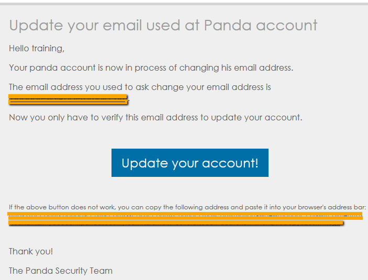Select the heading Update your email used at Panda account
The width and height of the screenshot is (368, 280).
163,25
